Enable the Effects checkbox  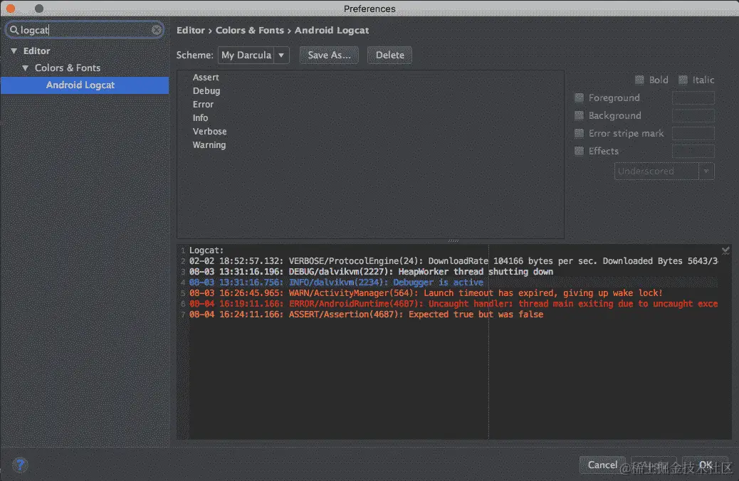coord(580,152)
